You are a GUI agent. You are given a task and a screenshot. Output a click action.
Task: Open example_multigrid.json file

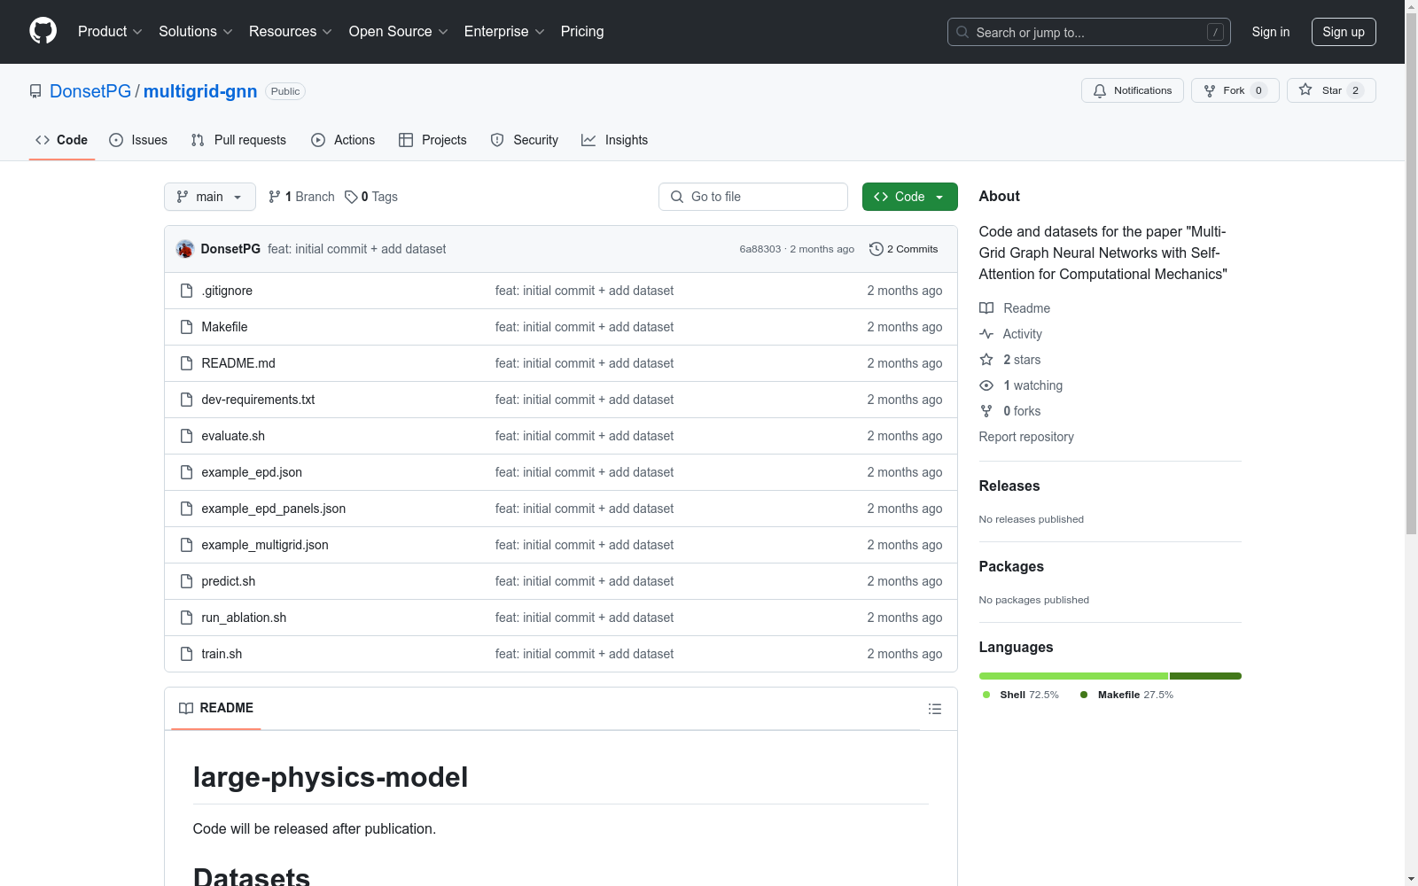(265, 545)
